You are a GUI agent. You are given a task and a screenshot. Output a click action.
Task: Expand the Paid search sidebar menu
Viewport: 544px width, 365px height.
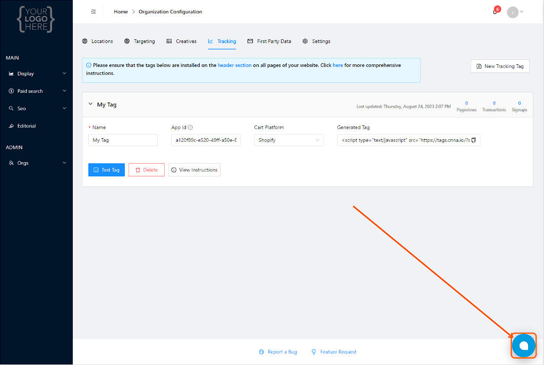point(37,91)
